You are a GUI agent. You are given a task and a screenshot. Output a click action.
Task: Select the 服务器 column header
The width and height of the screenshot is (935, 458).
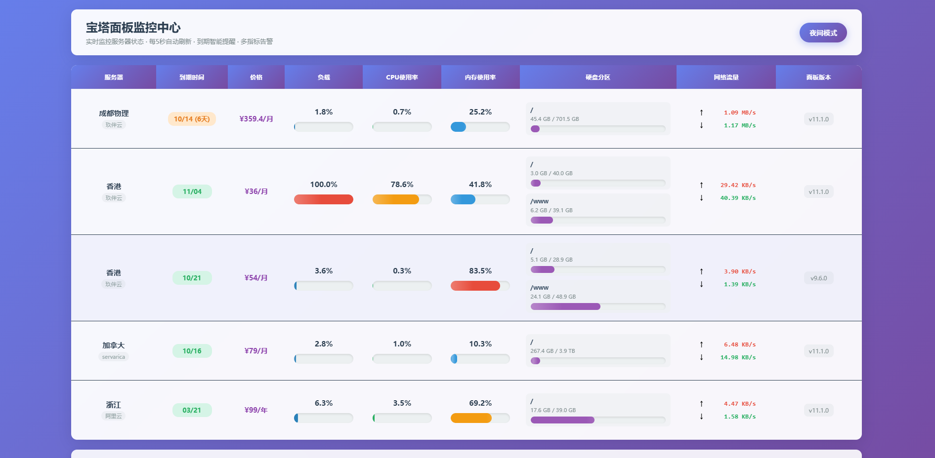(x=114, y=77)
